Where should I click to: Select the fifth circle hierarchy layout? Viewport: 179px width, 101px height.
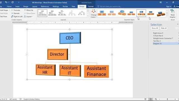82,13
